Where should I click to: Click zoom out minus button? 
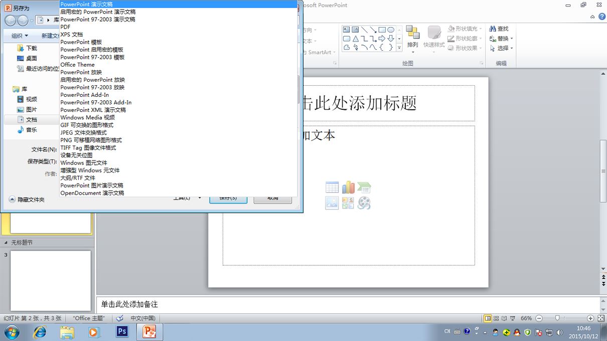(x=539, y=318)
